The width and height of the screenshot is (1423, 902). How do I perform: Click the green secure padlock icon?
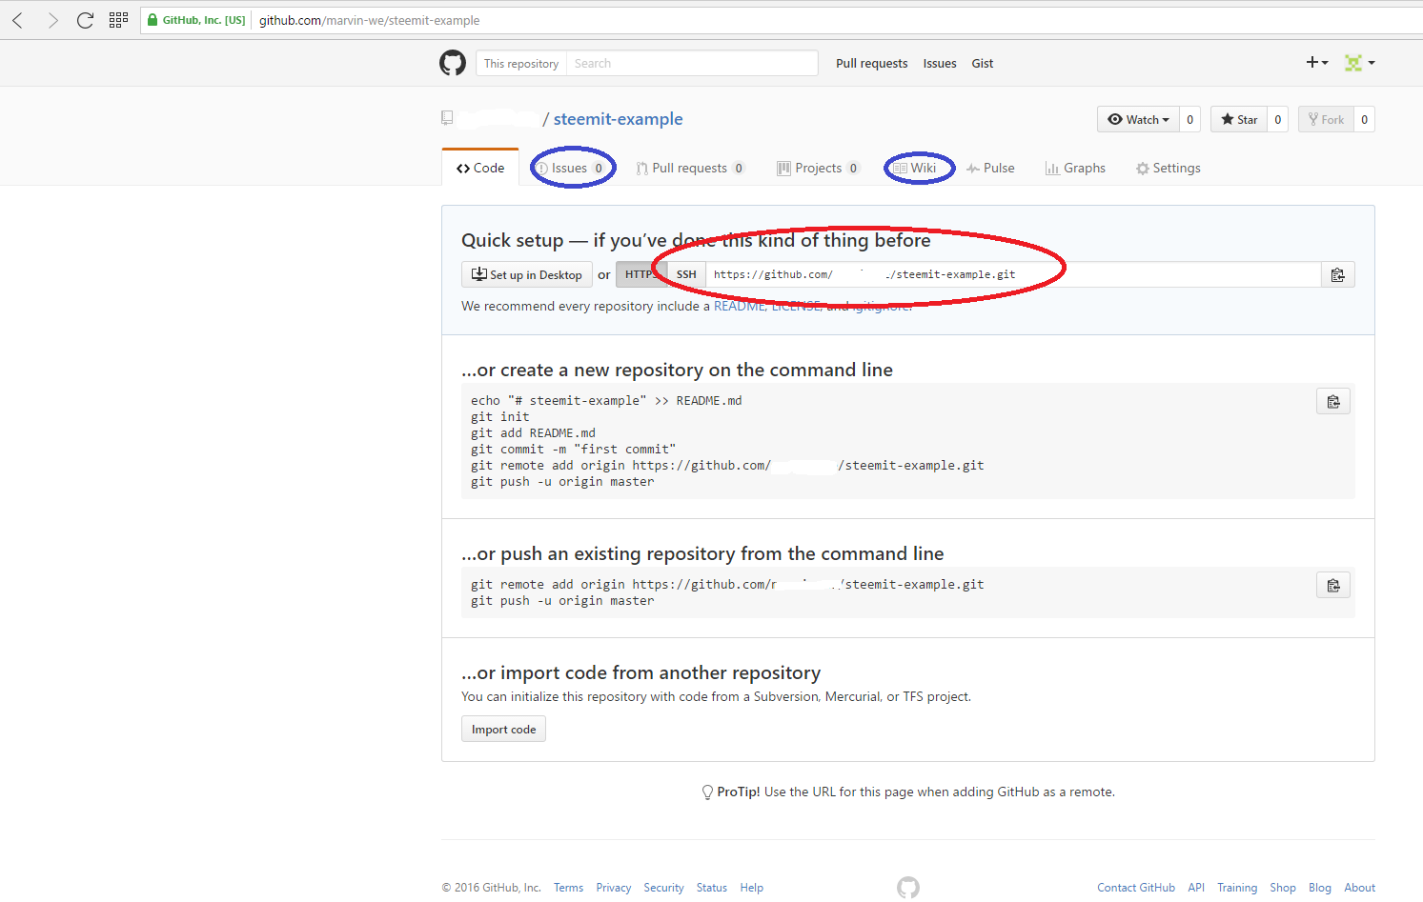click(152, 20)
